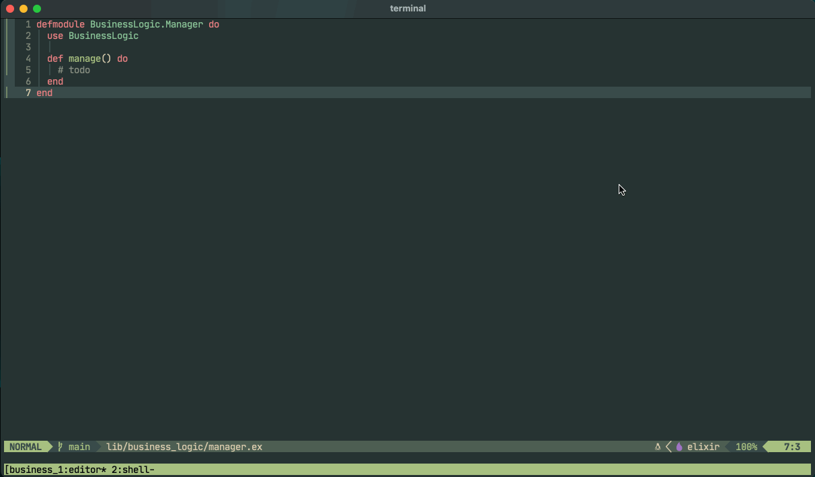This screenshot has height=477, width=815.
Task: Click the 'terminal' window title
Action: click(x=407, y=9)
